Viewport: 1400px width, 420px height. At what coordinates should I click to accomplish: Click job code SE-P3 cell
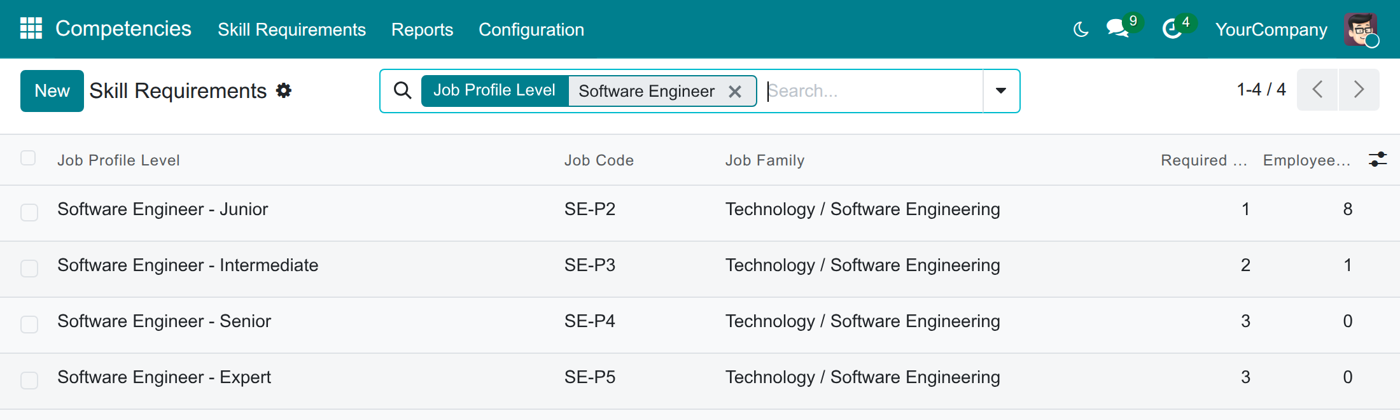click(x=590, y=265)
